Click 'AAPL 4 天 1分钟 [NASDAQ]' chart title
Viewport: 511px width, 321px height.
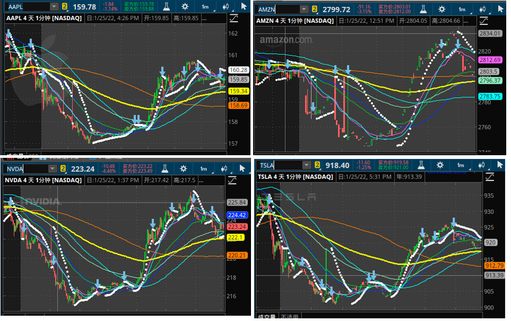click(x=44, y=18)
